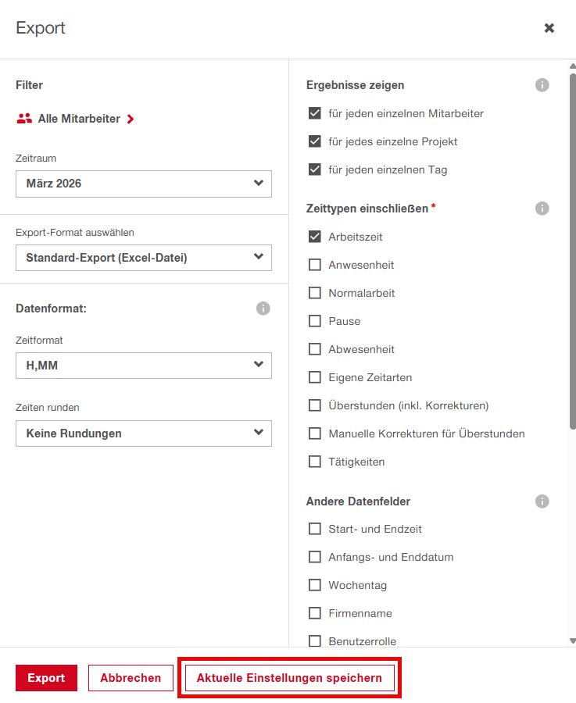Expand the Export-Format selection dropdown
Viewport: 576px width, 703px height.
144,258
